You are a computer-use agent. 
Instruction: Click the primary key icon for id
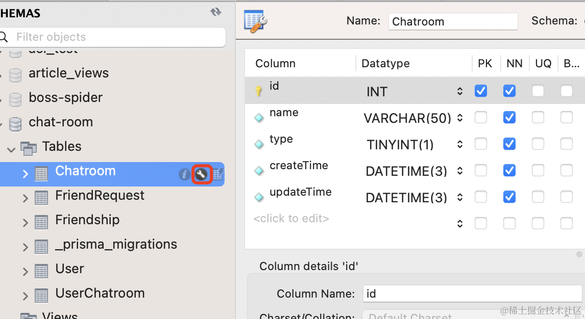click(259, 91)
